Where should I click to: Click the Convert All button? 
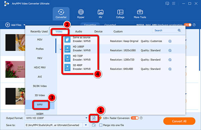point(179,121)
